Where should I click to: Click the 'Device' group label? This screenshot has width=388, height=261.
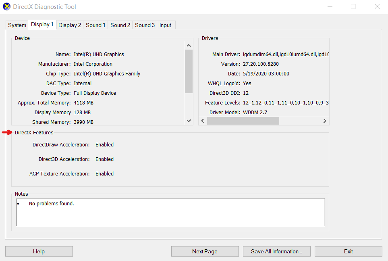click(x=22, y=38)
